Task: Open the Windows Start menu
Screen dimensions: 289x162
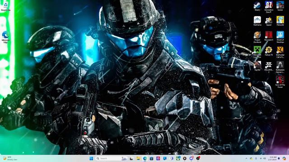Action: [x=91, y=158]
